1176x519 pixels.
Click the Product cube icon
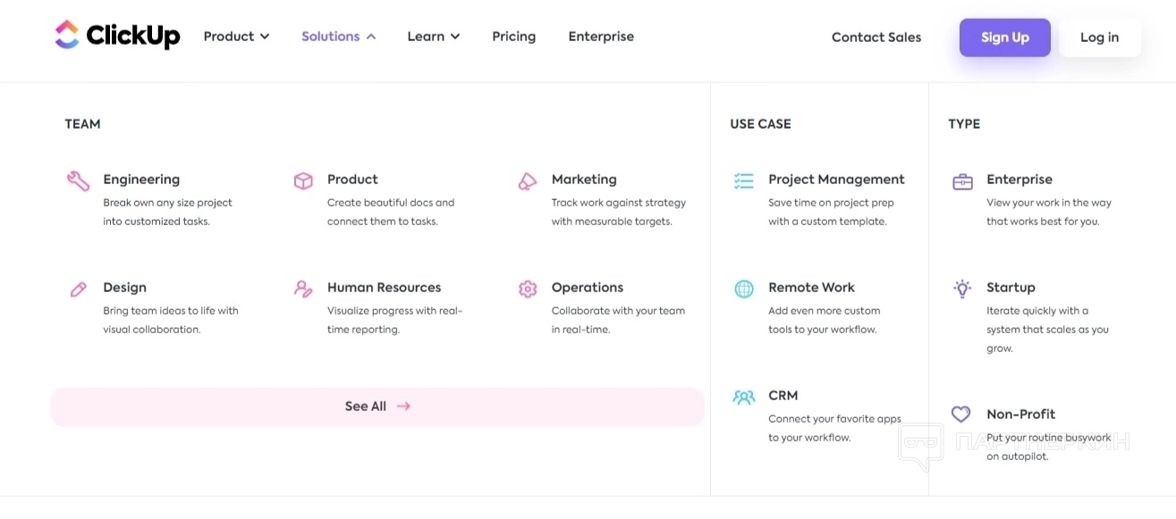303,181
